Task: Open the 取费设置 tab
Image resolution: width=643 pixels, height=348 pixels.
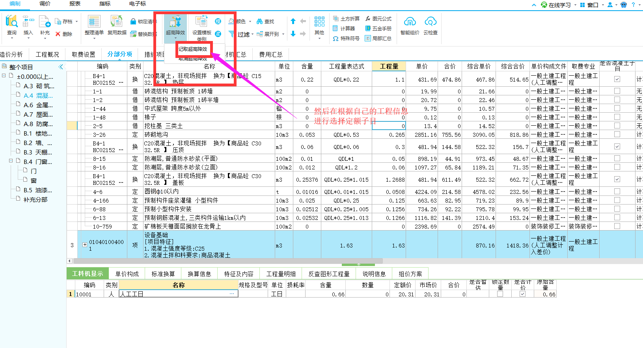Action: (x=84, y=54)
